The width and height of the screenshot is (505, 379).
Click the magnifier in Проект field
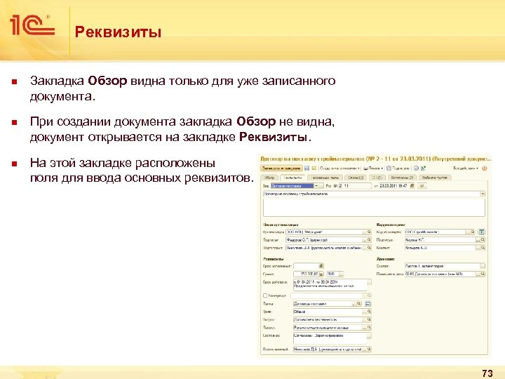point(369,328)
